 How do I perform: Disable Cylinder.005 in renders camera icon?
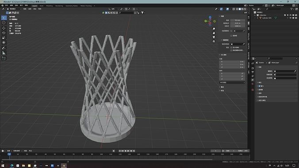click(x=296, y=18)
